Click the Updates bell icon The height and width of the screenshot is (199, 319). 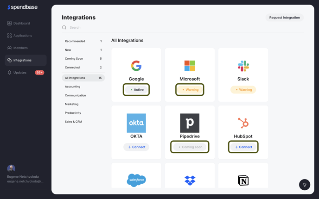(9, 73)
